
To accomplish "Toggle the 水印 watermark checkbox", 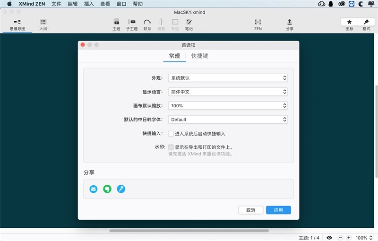I will [x=171, y=147].
